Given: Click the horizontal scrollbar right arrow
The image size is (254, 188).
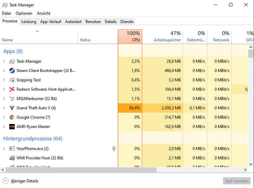Looking at the screenshot, I should [245, 170].
